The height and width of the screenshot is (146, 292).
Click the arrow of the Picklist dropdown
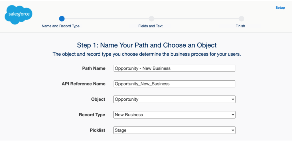[x=233, y=130]
